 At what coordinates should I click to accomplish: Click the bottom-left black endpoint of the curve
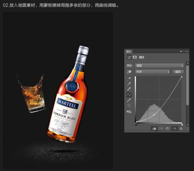click(137, 122)
